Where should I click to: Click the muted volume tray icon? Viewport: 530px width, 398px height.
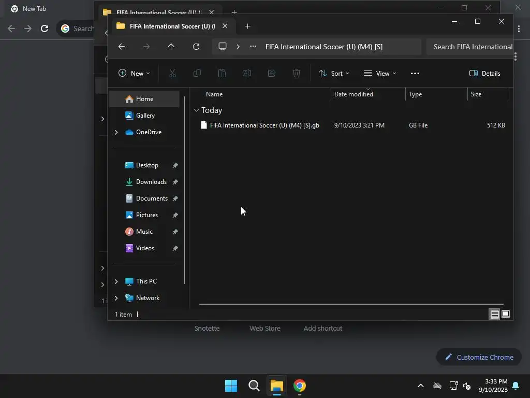[467, 386]
